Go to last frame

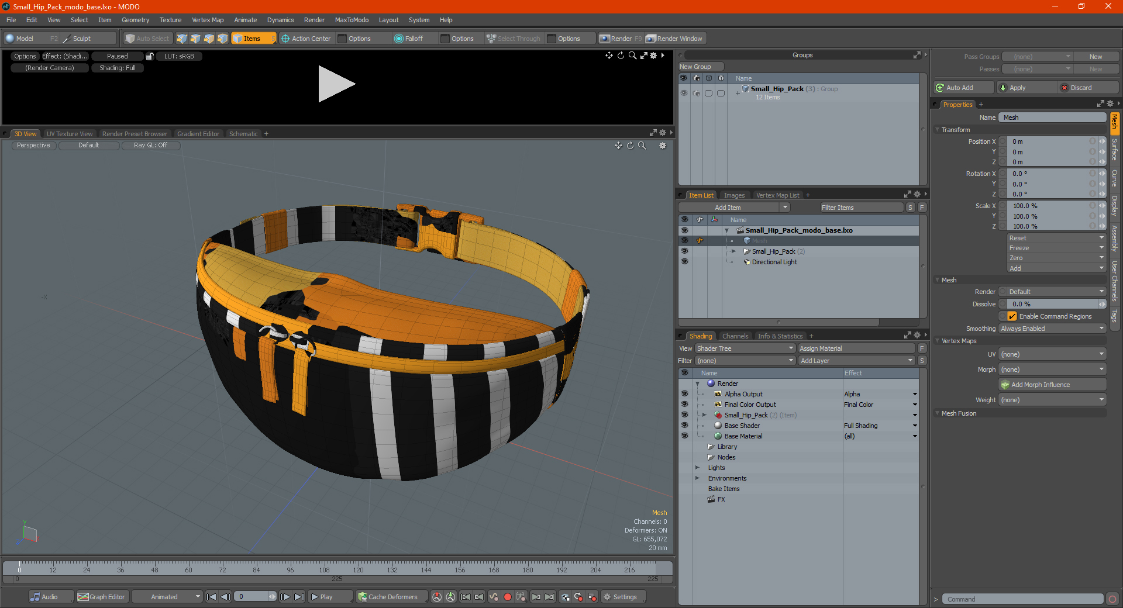[x=299, y=597]
